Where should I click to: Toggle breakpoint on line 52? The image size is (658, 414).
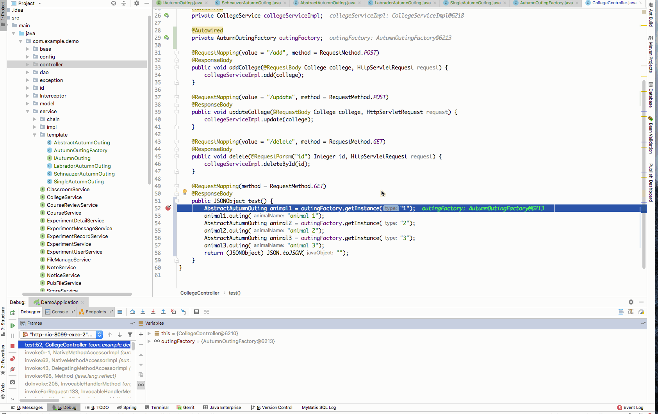pyautogui.click(x=168, y=208)
